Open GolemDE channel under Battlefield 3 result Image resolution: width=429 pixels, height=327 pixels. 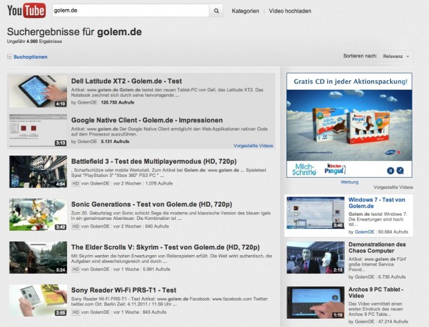point(100,183)
